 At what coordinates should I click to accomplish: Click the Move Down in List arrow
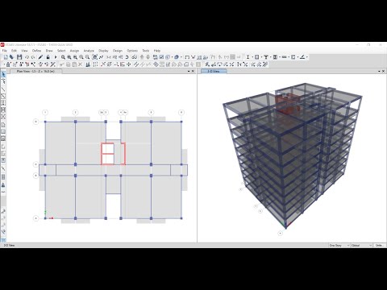[x=148, y=57]
